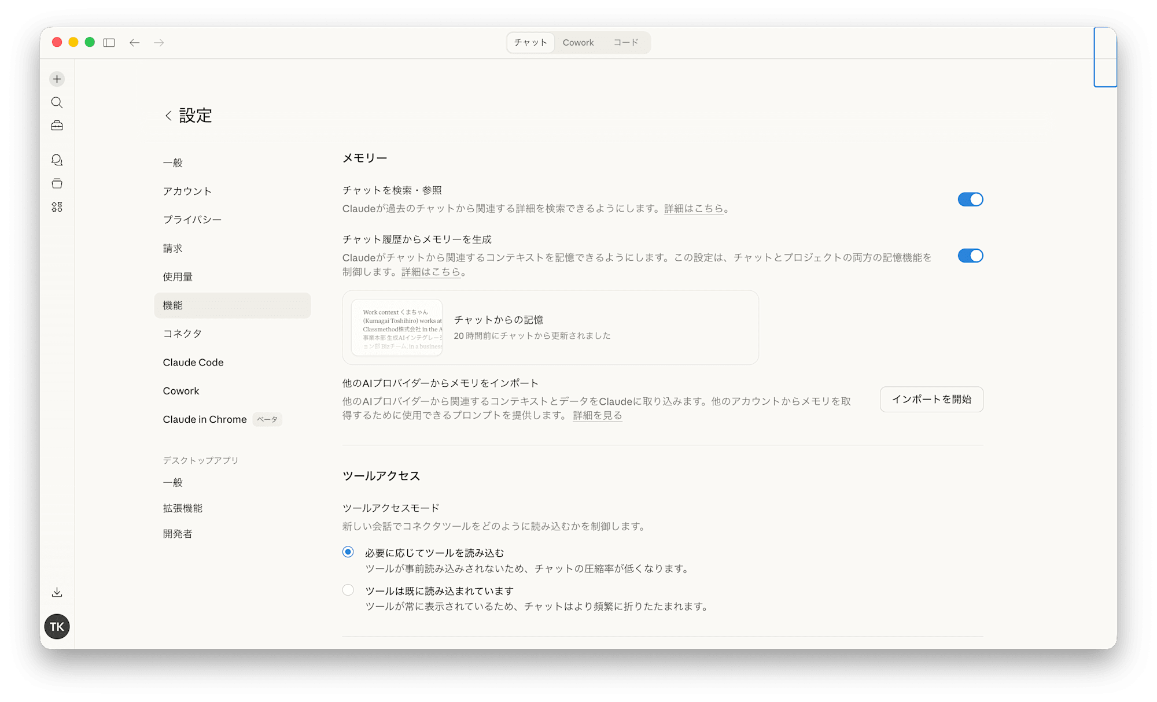Open the projects briefcase icon in sidebar
Viewport: 1157px width, 702px height.
(x=57, y=125)
